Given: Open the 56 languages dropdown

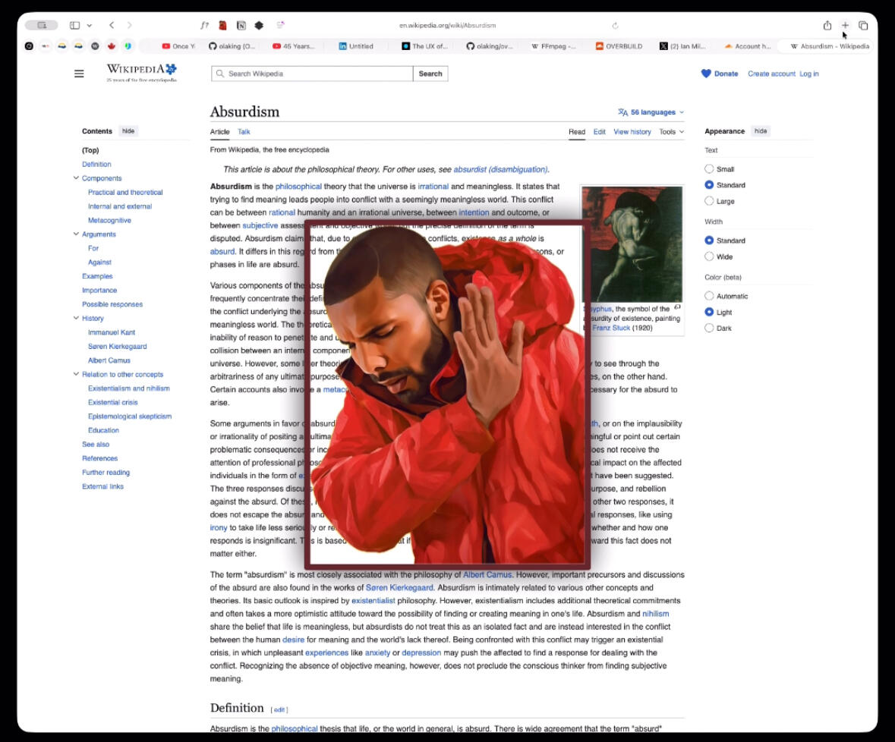Looking at the screenshot, I should (x=651, y=112).
